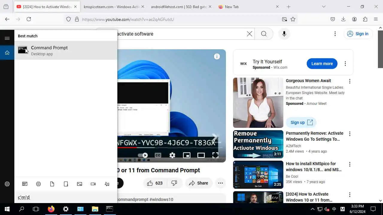Filter search results by Music
Screen dimensions: 383x215
[x=107, y=184]
